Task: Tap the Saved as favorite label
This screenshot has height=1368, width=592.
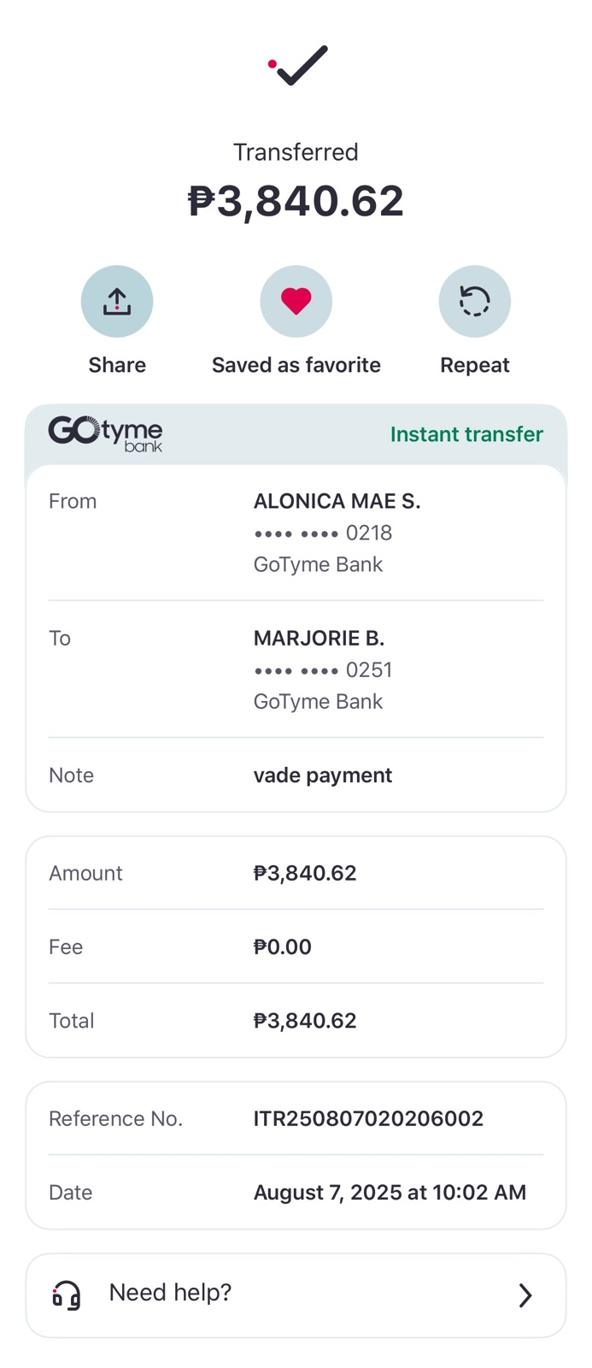Action: click(x=296, y=365)
